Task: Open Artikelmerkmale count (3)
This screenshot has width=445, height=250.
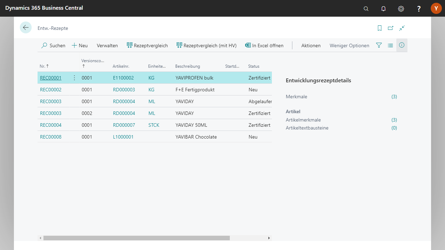Action: point(394,120)
